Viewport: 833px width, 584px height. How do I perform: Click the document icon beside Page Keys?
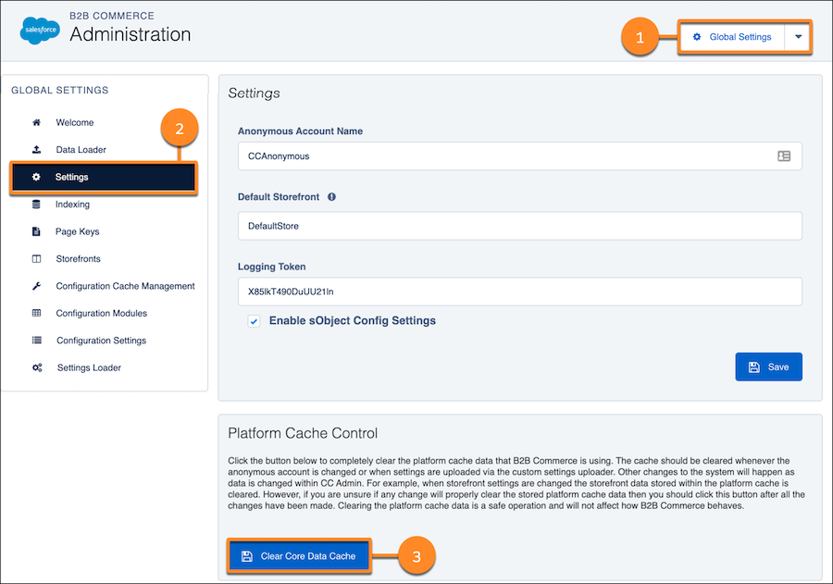pyautogui.click(x=36, y=231)
